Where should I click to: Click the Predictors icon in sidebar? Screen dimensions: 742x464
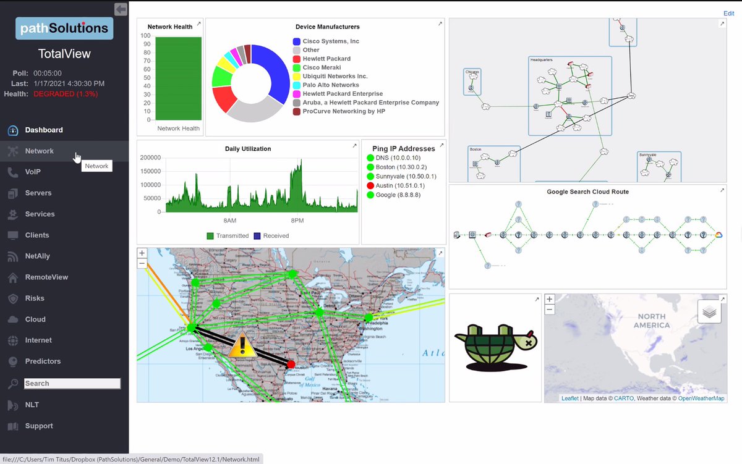pyautogui.click(x=13, y=361)
